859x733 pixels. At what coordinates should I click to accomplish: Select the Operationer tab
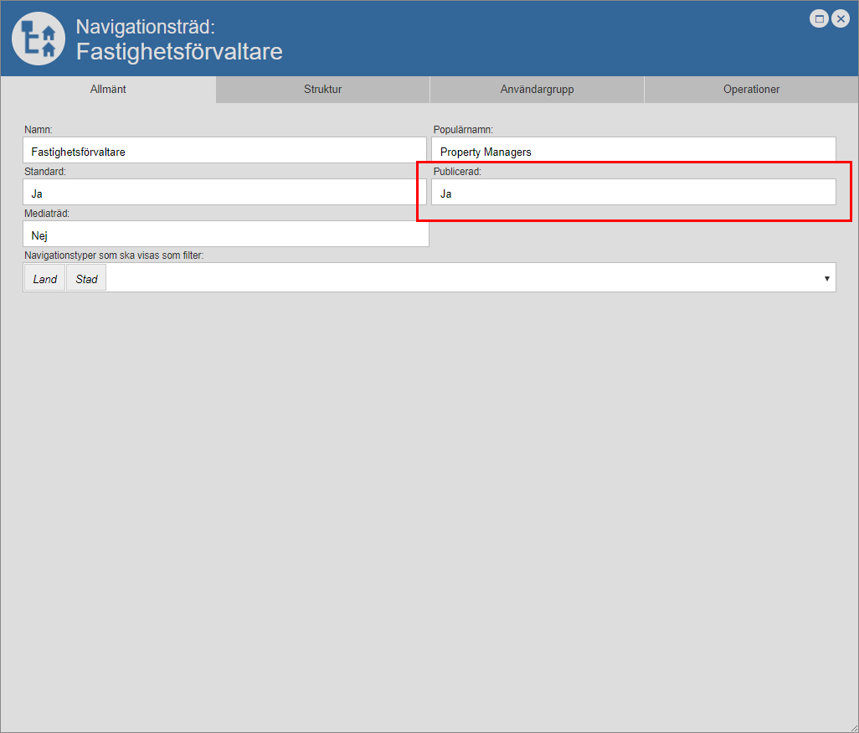pos(751,90)
